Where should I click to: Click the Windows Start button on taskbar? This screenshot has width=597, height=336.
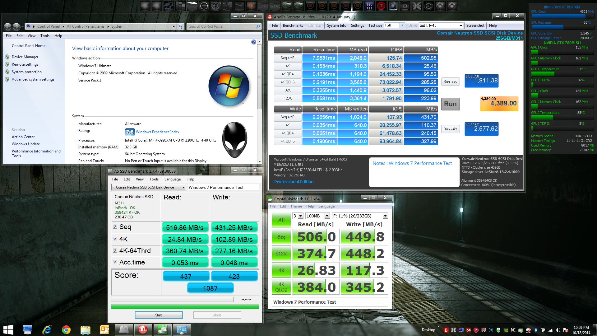pyautogui.click(x=8, y=330)
